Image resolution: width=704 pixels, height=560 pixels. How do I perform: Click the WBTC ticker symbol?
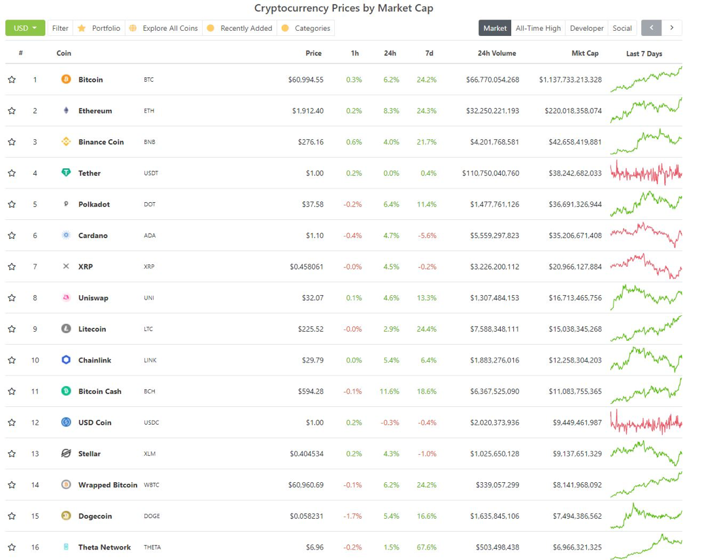152,485
